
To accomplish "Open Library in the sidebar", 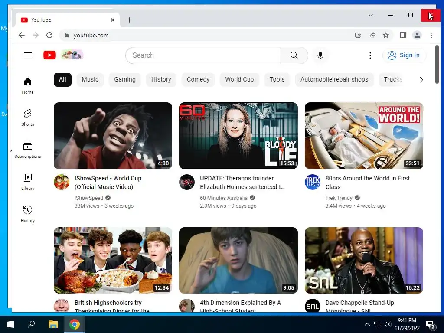I will pyautogui.click(x=28, y=182).
